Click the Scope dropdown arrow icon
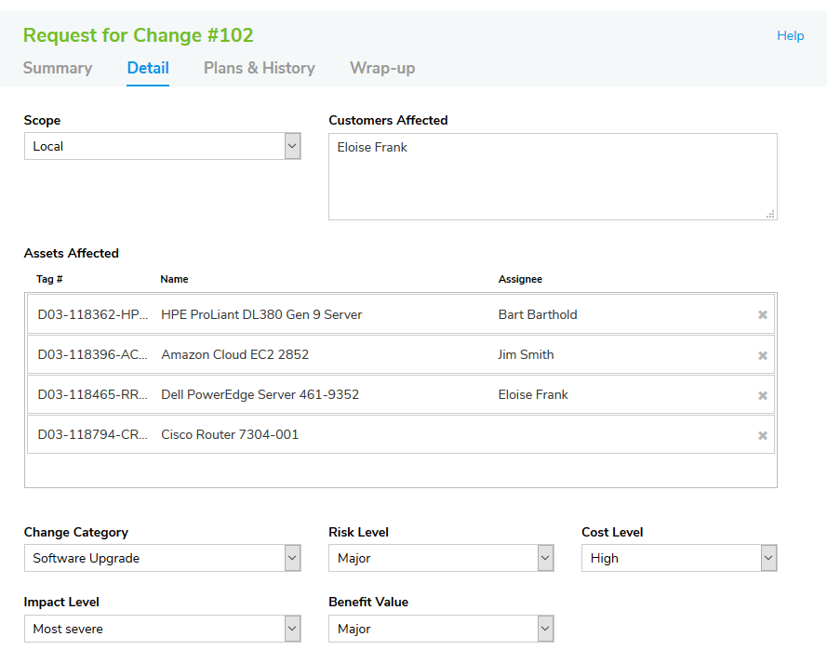Viewport: 827px width, 663px height. point(291,145)
